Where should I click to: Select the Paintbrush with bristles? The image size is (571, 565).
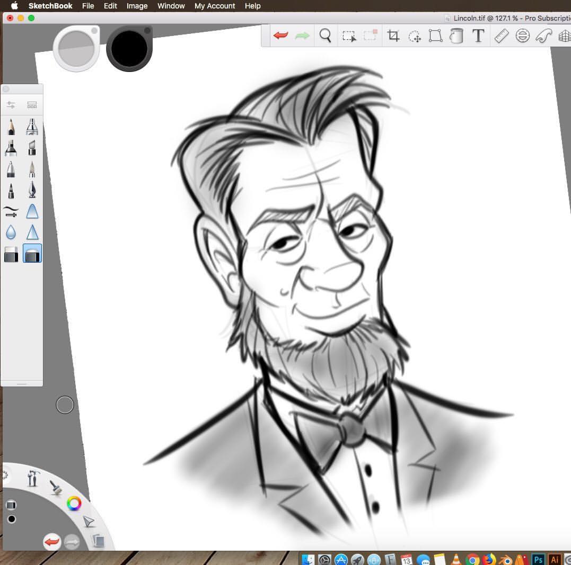32,169
